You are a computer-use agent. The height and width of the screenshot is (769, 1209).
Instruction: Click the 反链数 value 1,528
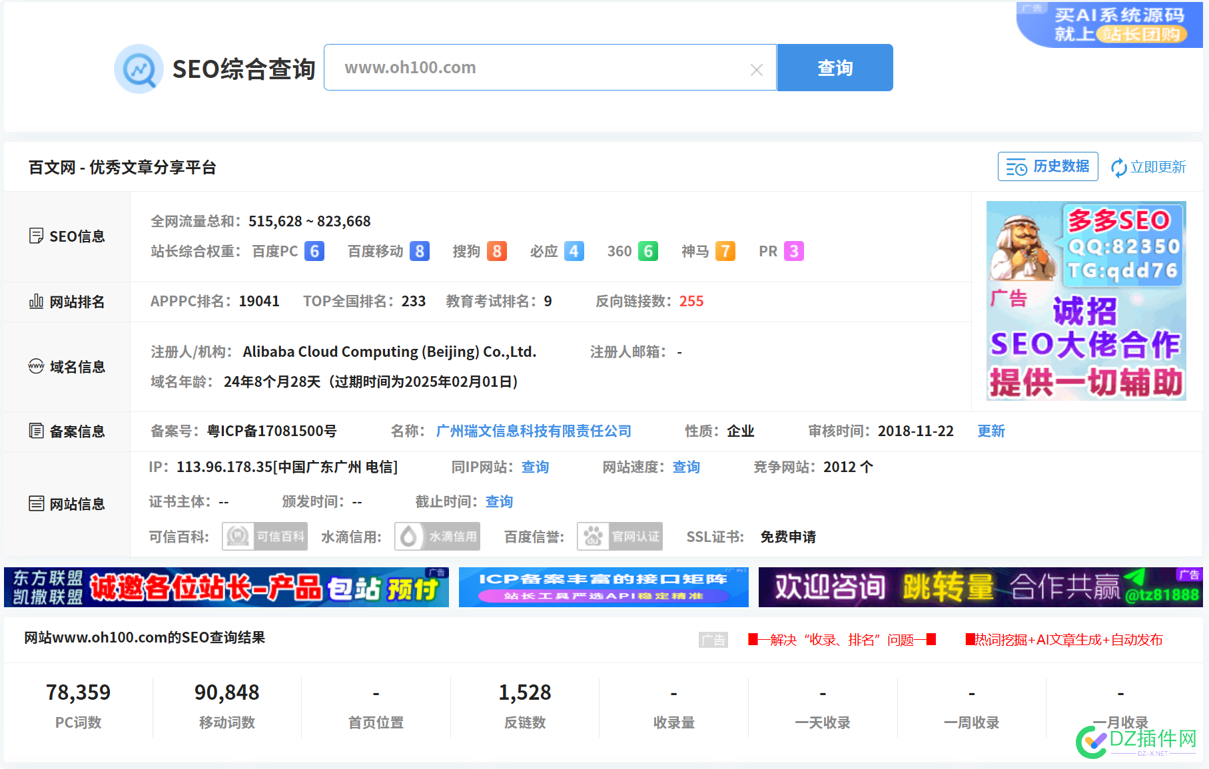525,692
